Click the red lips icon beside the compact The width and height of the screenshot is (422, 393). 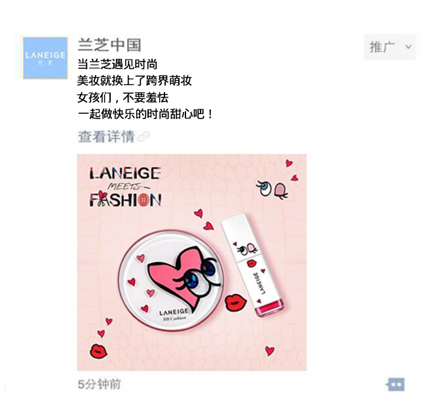tap(235, 303)
